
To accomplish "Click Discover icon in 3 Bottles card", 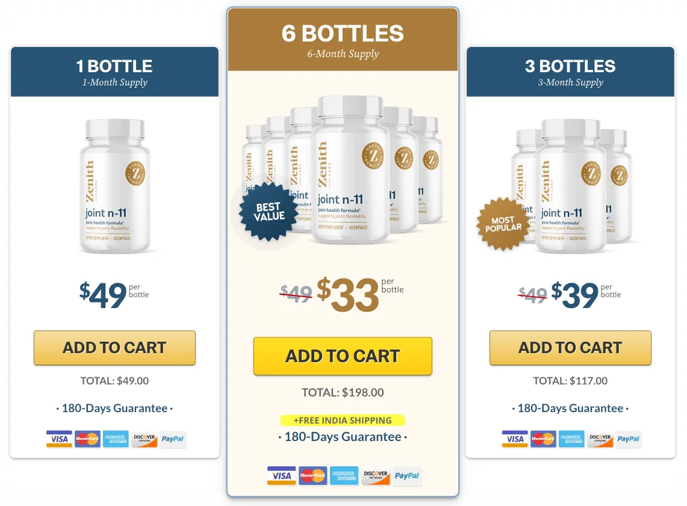I will click(600, 439).
